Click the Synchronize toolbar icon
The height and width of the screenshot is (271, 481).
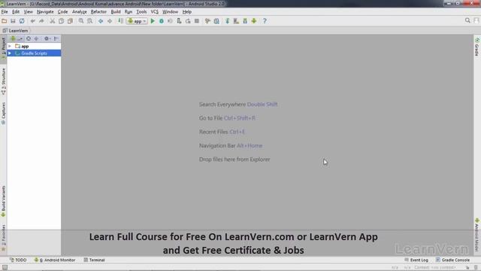pyautogui.click(x=22, y=21)
